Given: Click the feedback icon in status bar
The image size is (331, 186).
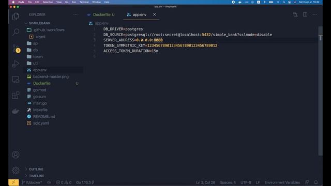Looking at the screenshot, I should (x=307, y=182).
